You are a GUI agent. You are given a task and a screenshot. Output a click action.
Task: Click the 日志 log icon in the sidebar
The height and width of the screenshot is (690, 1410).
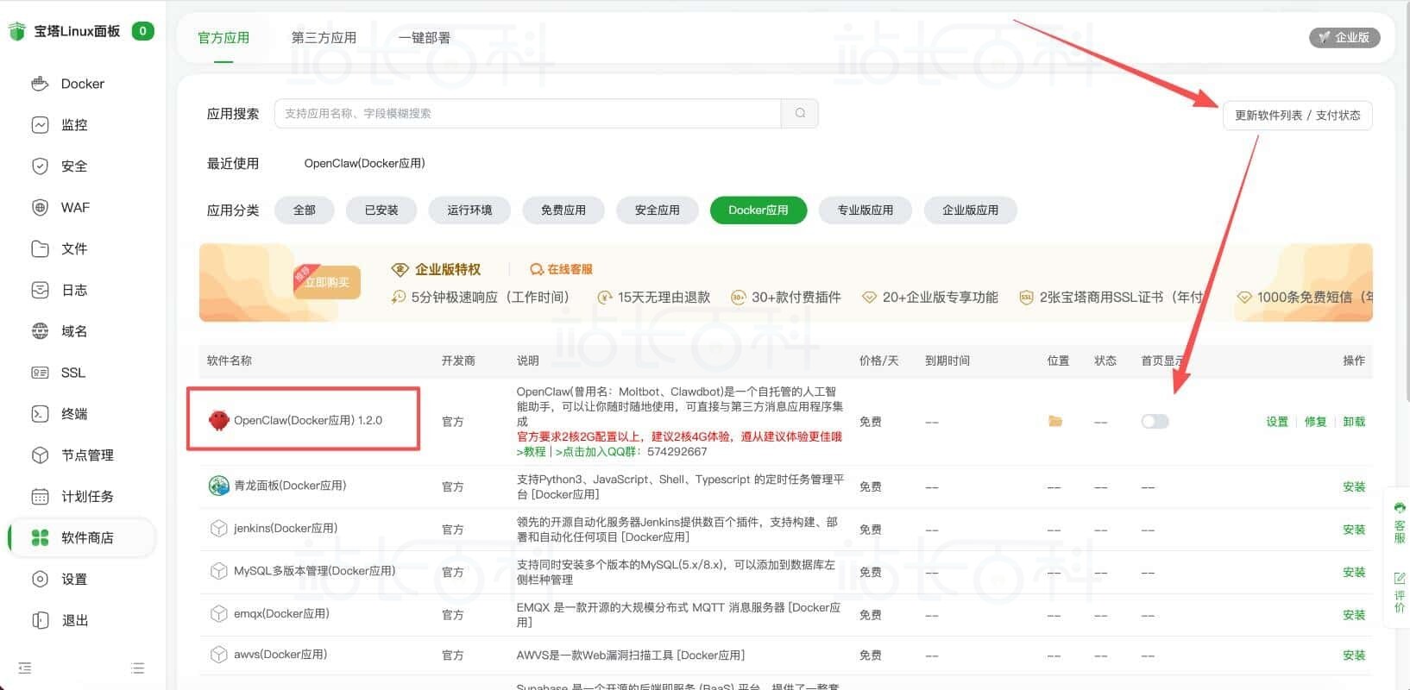click(40, 291)
